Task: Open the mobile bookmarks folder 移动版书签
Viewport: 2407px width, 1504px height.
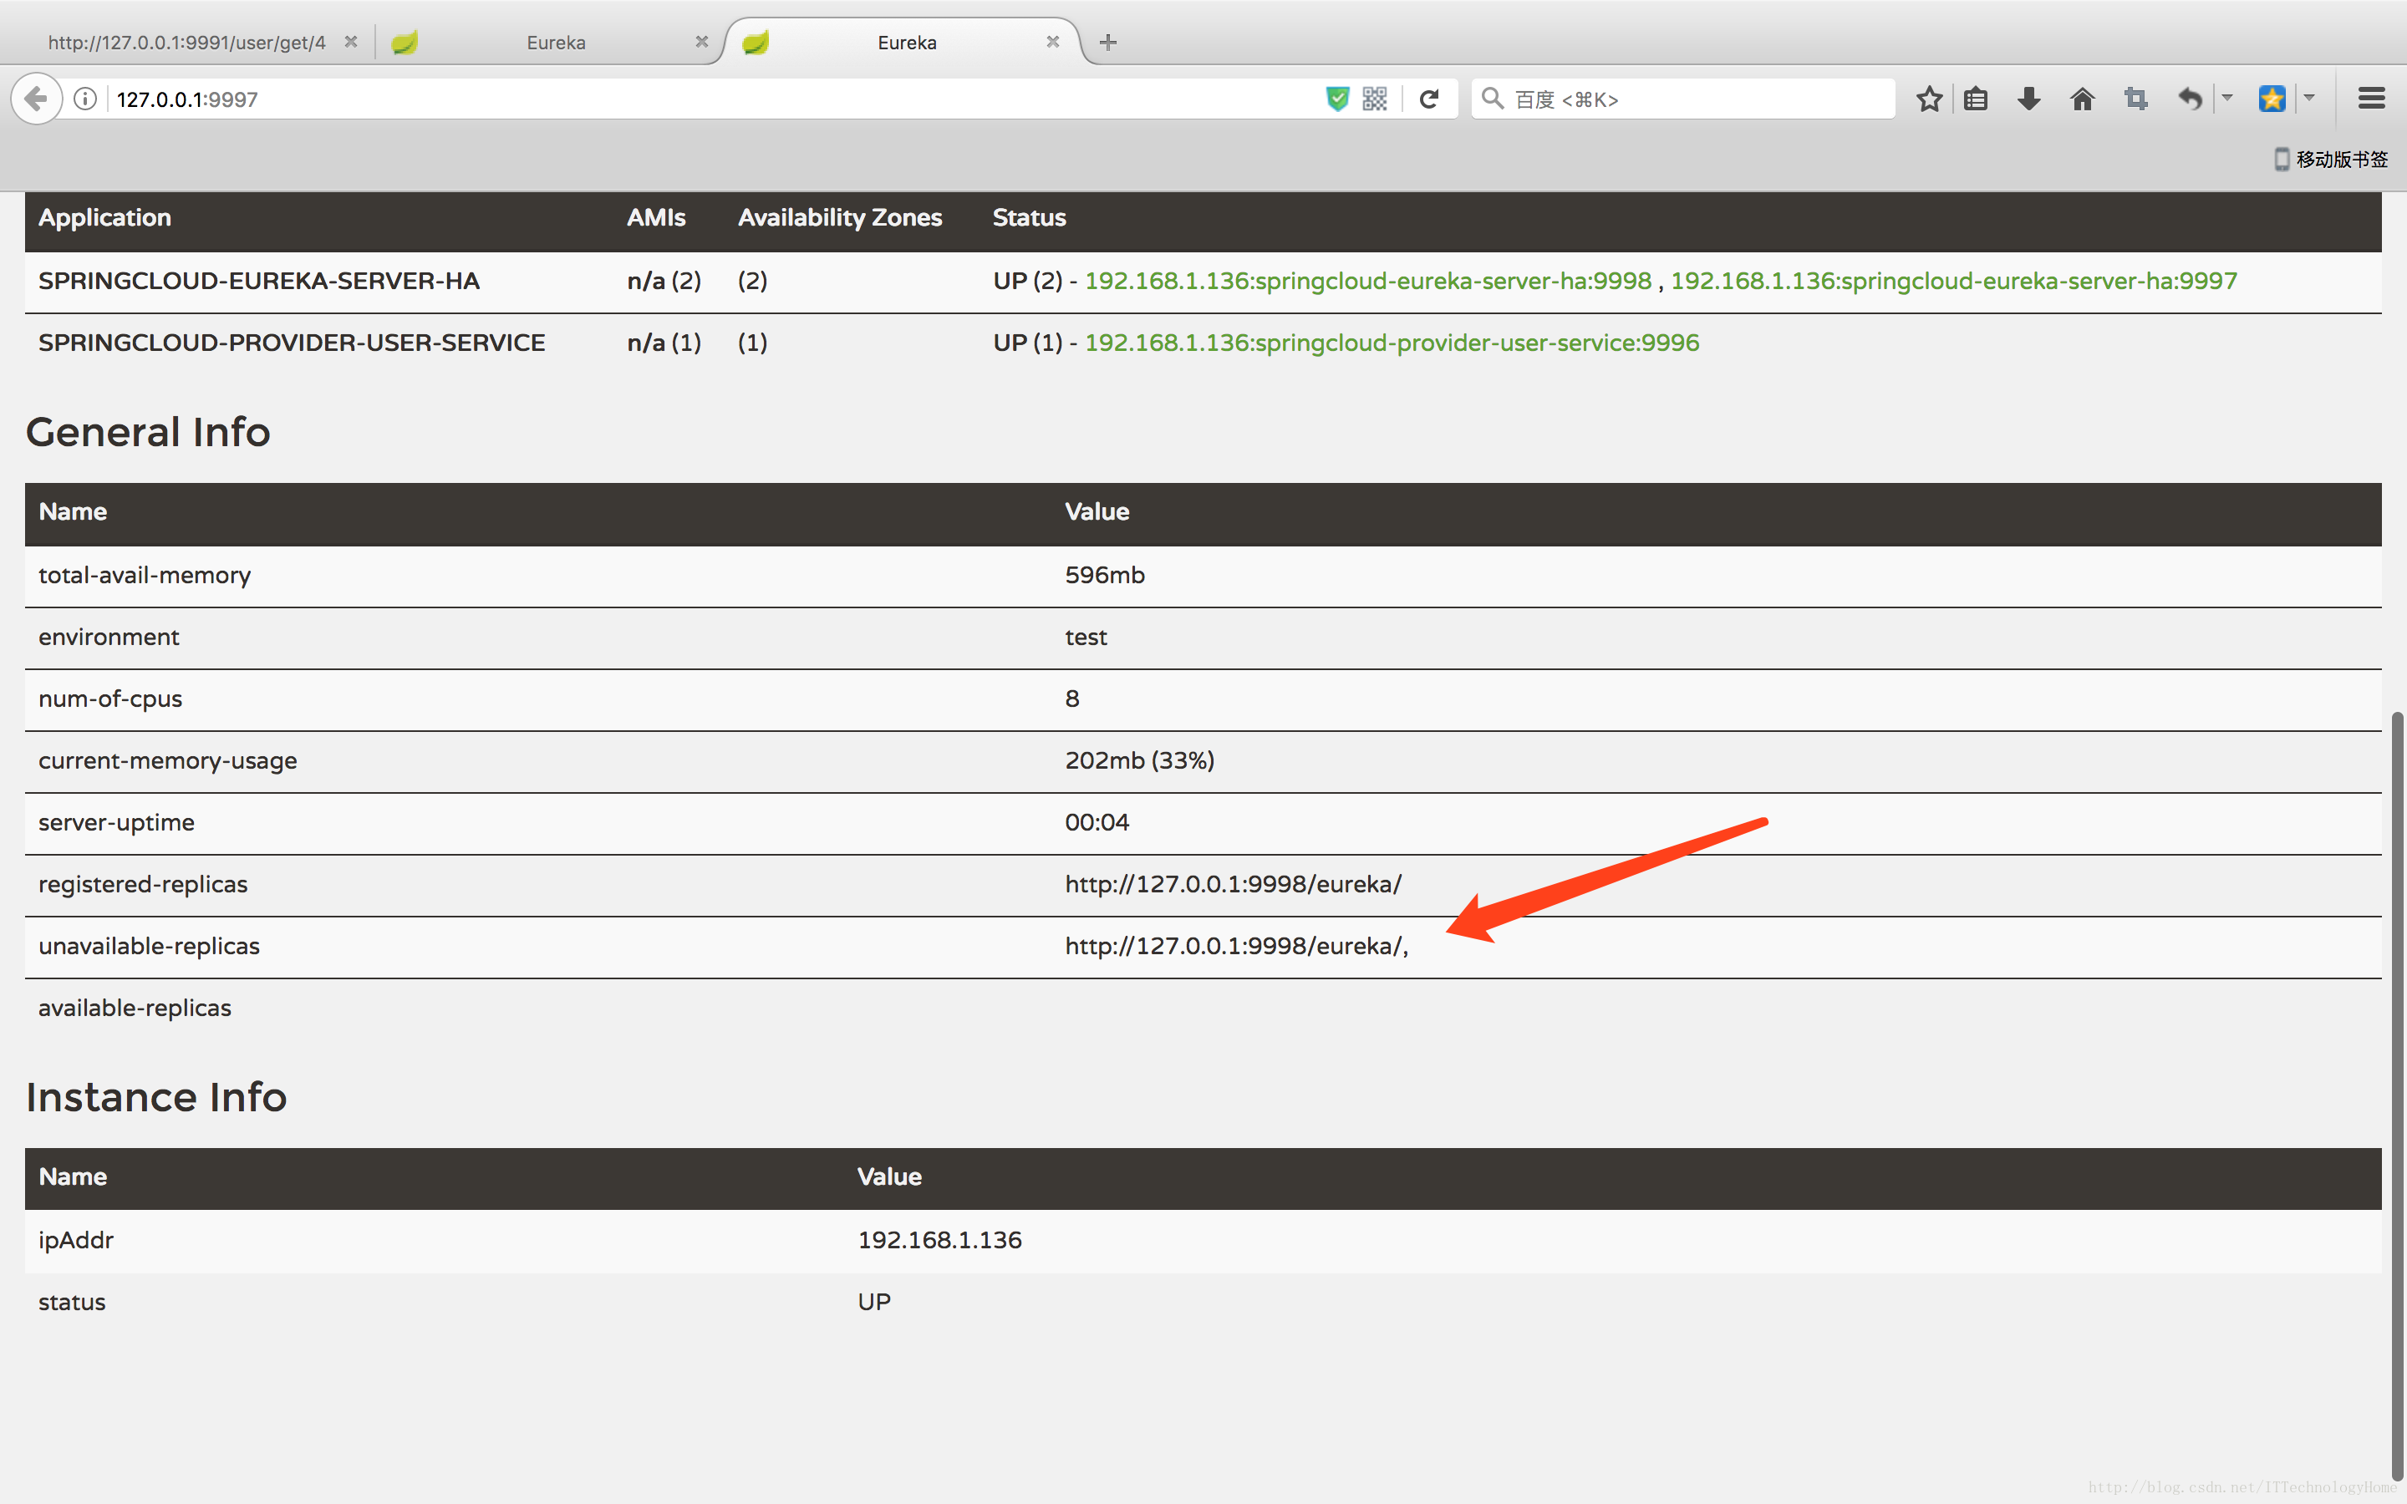Action: tap(2330, 159)
